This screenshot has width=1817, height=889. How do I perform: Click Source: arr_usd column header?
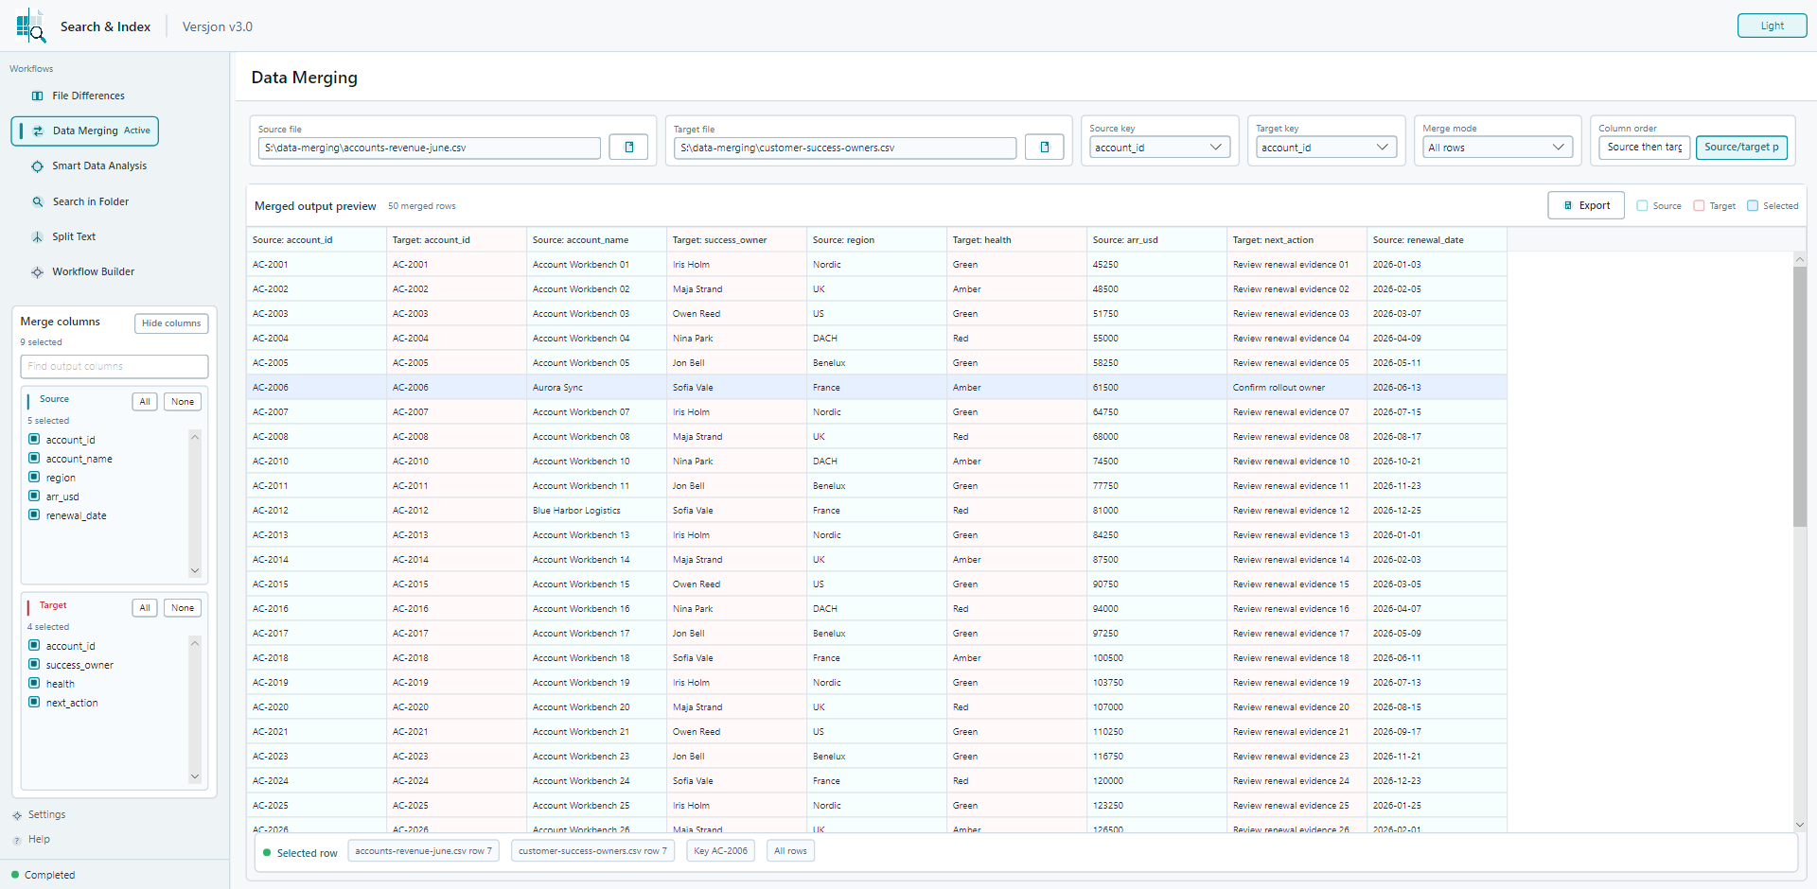point(1156,240)
